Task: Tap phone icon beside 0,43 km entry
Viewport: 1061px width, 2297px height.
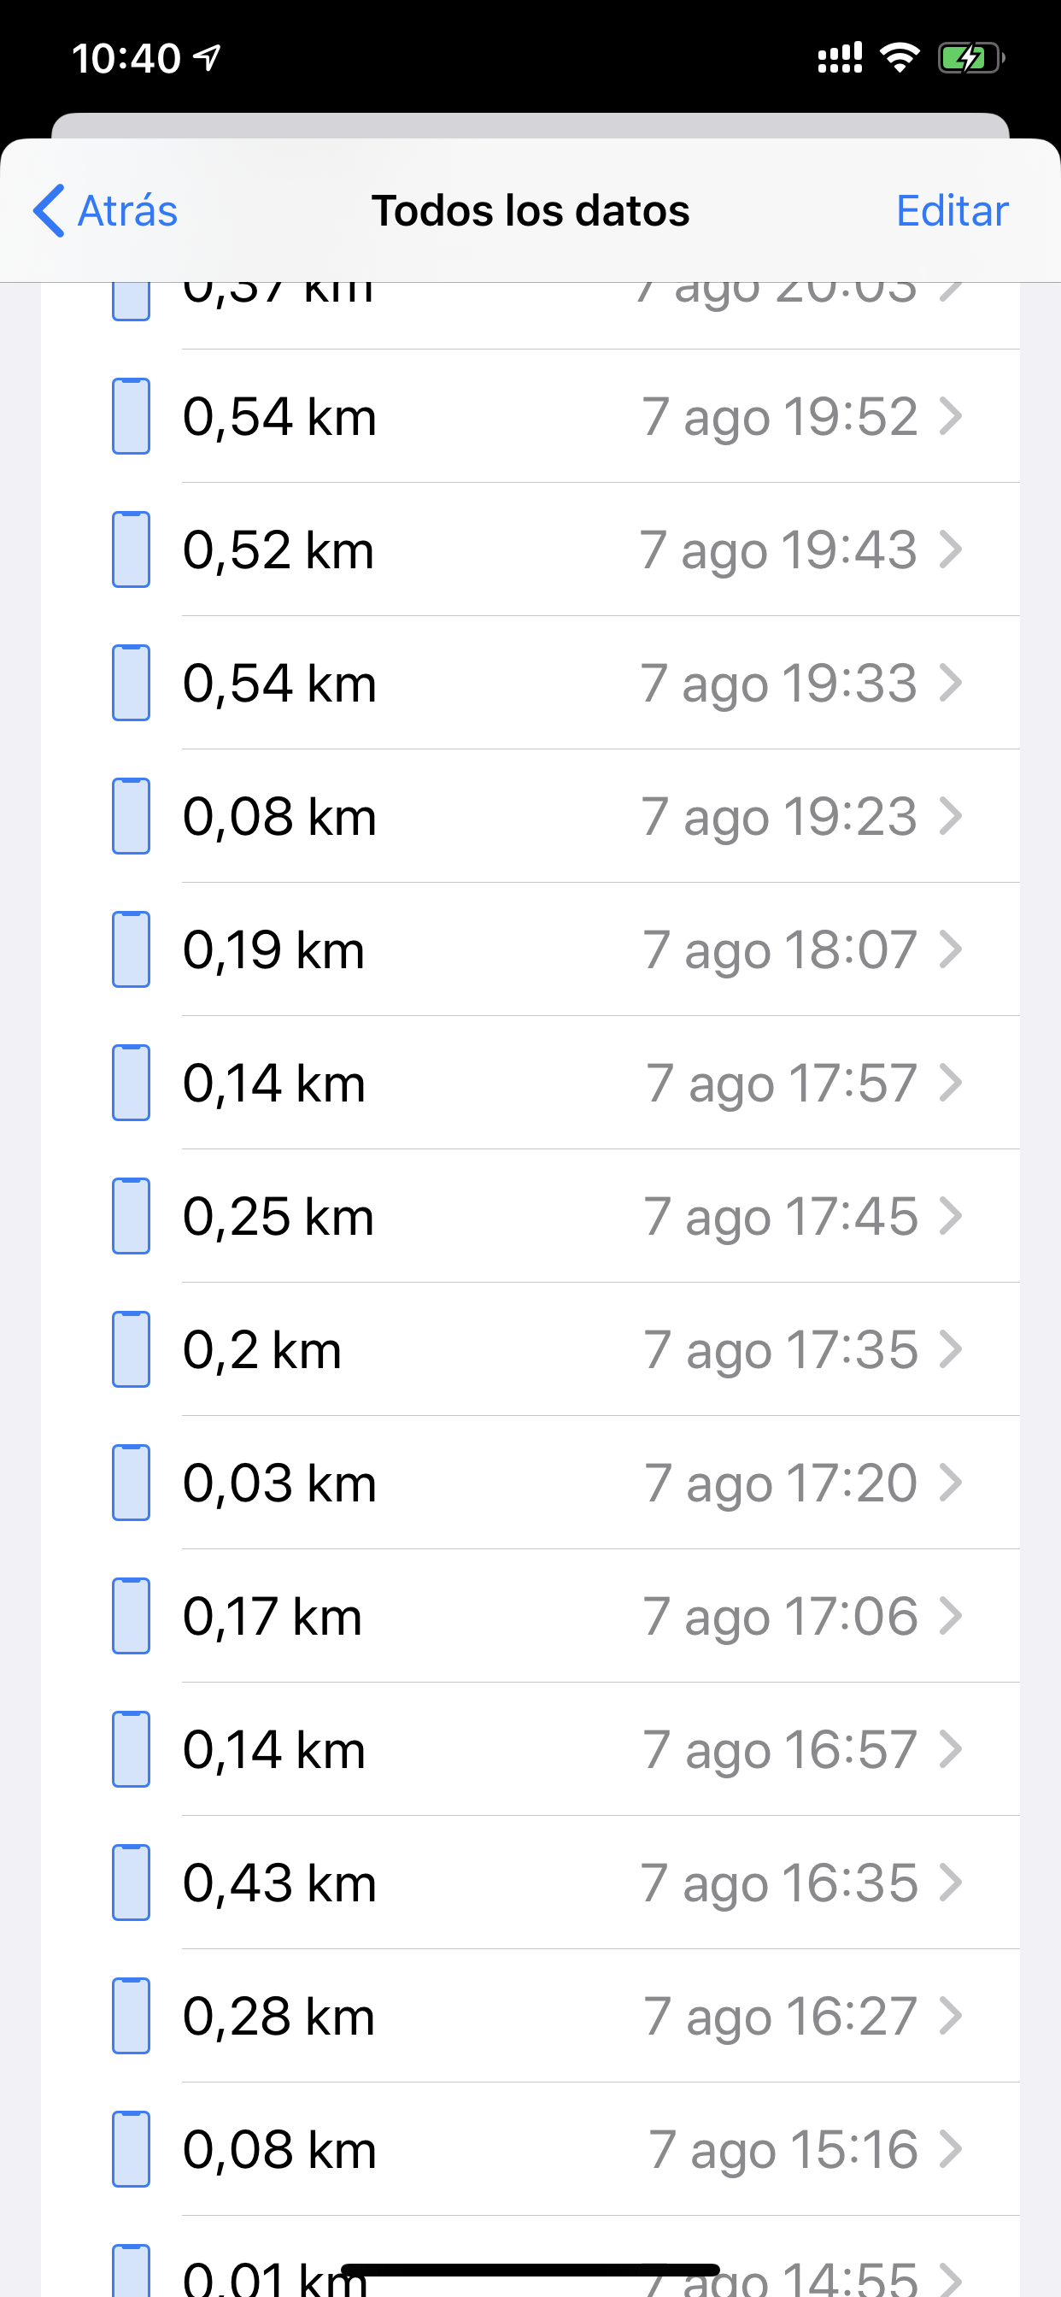Action: coord(130,1883)
